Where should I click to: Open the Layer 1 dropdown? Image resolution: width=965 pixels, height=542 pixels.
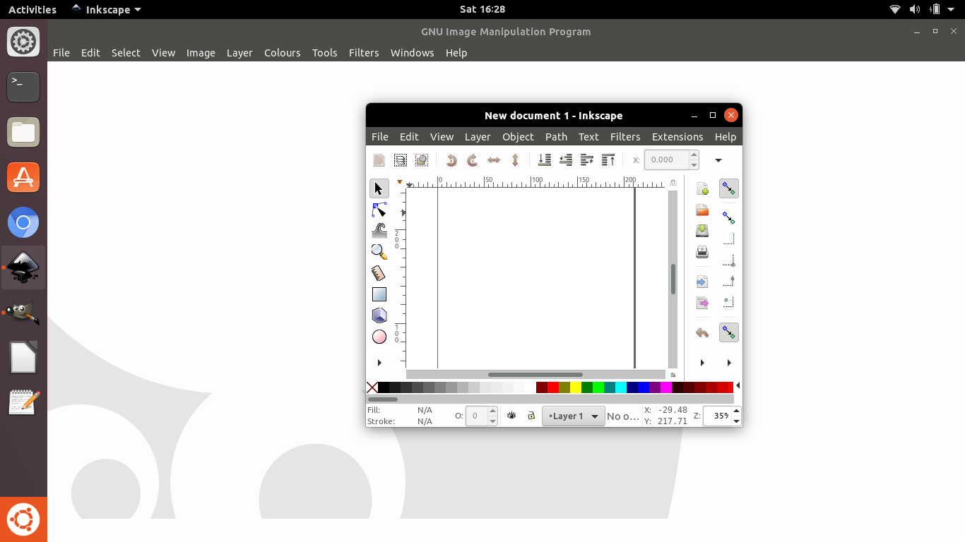[573, 416]
